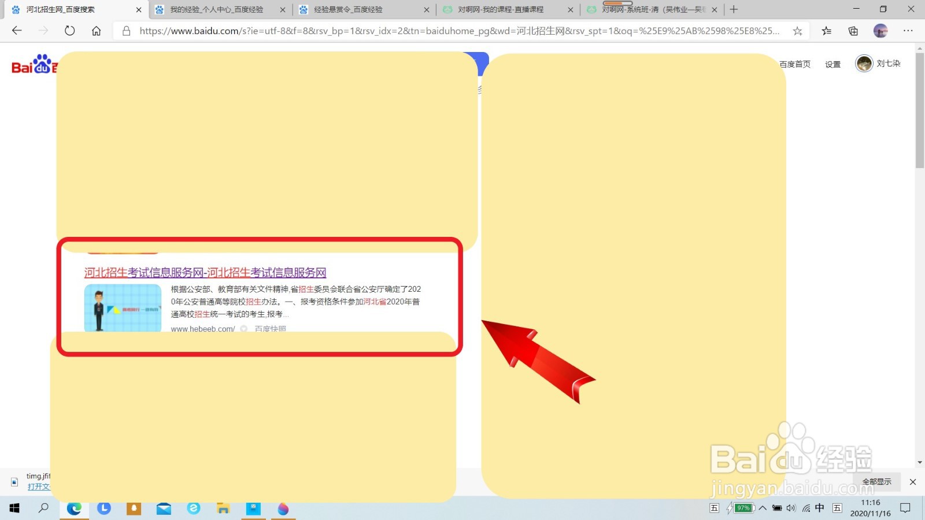Close the 经验悬赏令 tab
Image resolution: width=925 pixels, height=520 pixels.
click(427, 9)
